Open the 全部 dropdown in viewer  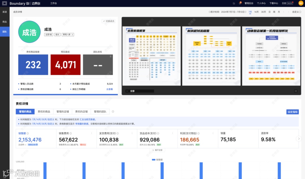[140, 91]
